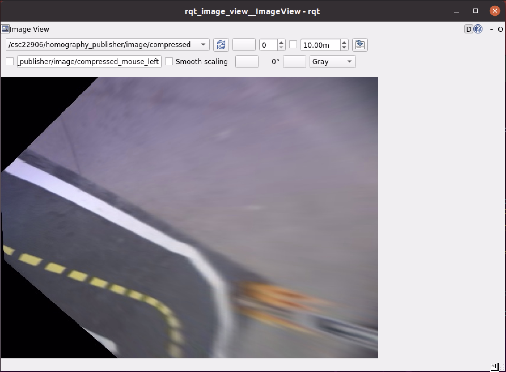Expand the Gray color scheme dropdown
The width and height of the screenshot is (506, 372).
pos(349,62)
